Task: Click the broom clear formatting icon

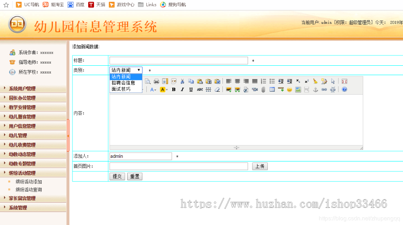Action: tap(315, 81)
